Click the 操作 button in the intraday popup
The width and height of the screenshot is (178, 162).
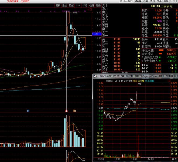click(174, 159)
